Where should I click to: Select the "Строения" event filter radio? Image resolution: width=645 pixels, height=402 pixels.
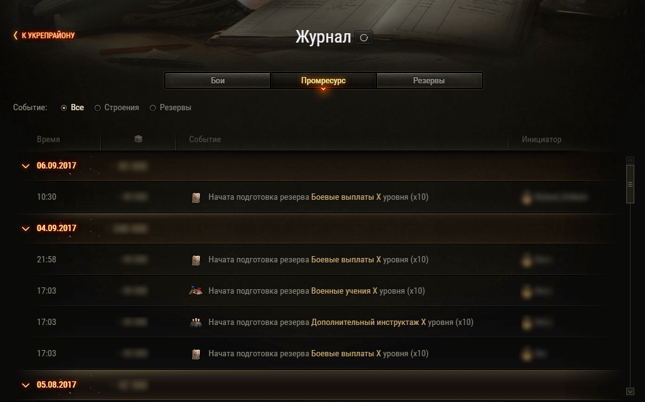pyautogui.click(x=98, y=108)
